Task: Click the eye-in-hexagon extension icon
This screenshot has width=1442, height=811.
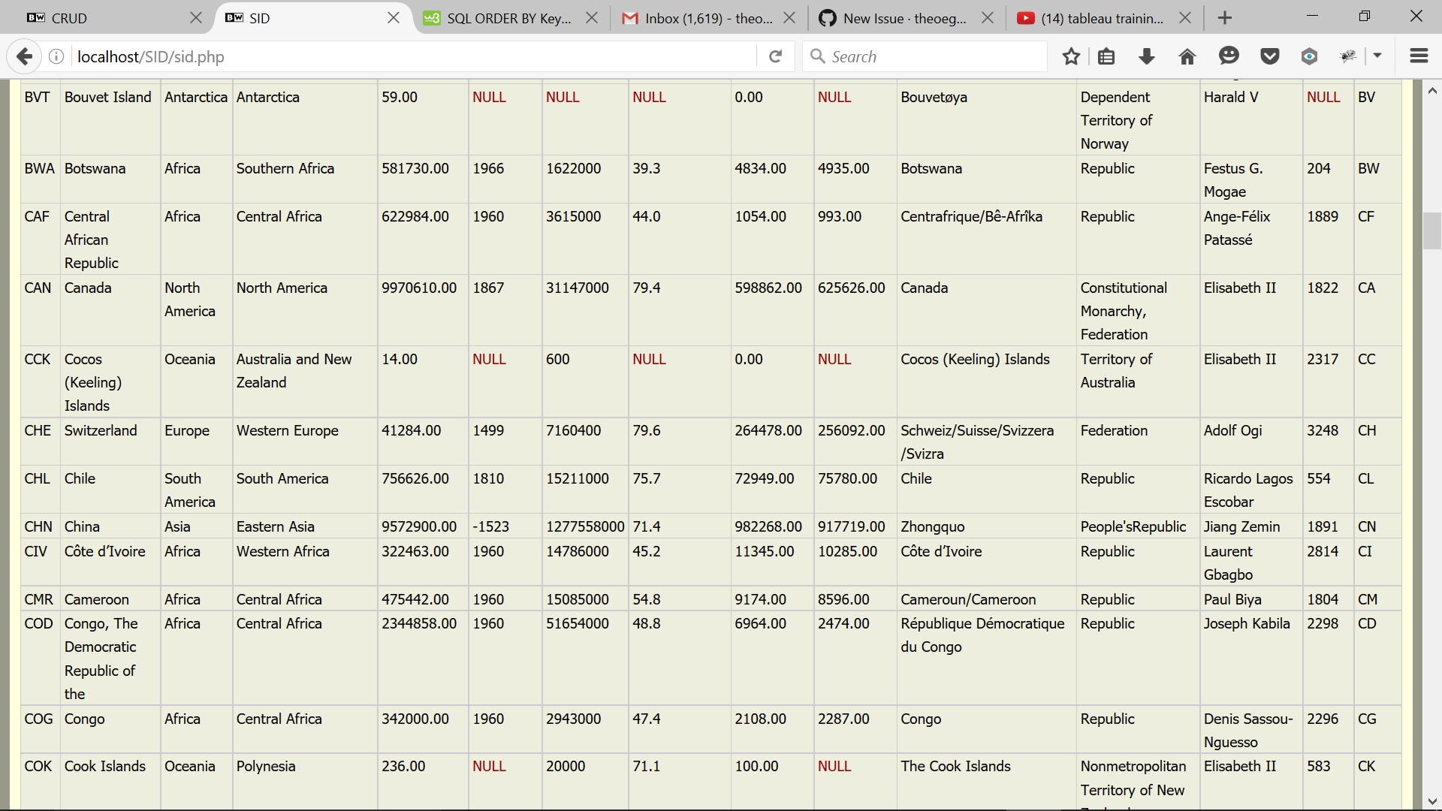Action: (x=1309, y=56)
